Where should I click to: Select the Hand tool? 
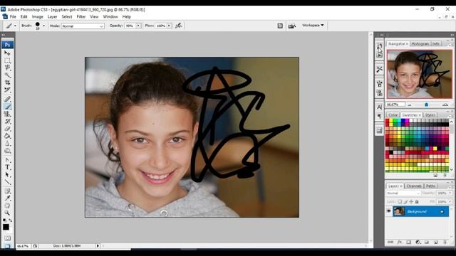tap(7, 206)
